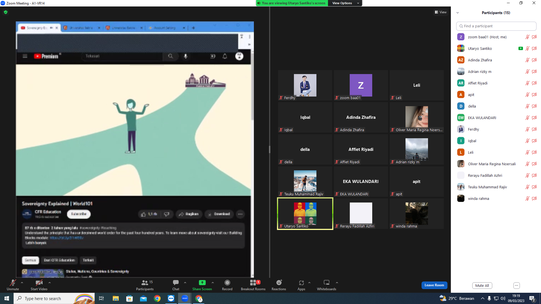Click the Windows Start button
541x304 pixels.
point(7,298)
